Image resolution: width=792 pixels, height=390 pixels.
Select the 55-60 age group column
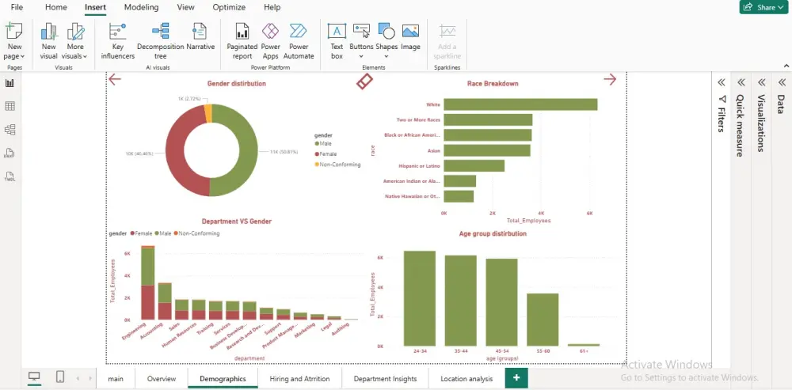tap(543, 320)
